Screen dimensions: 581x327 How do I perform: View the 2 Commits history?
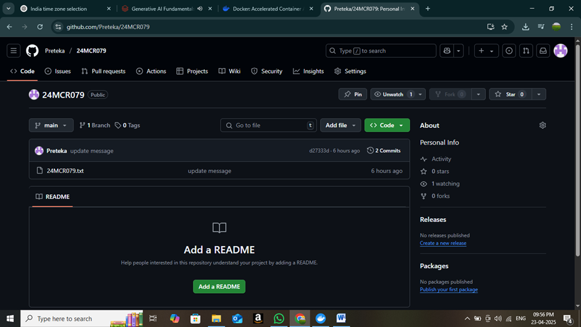(x=384, y=151)
